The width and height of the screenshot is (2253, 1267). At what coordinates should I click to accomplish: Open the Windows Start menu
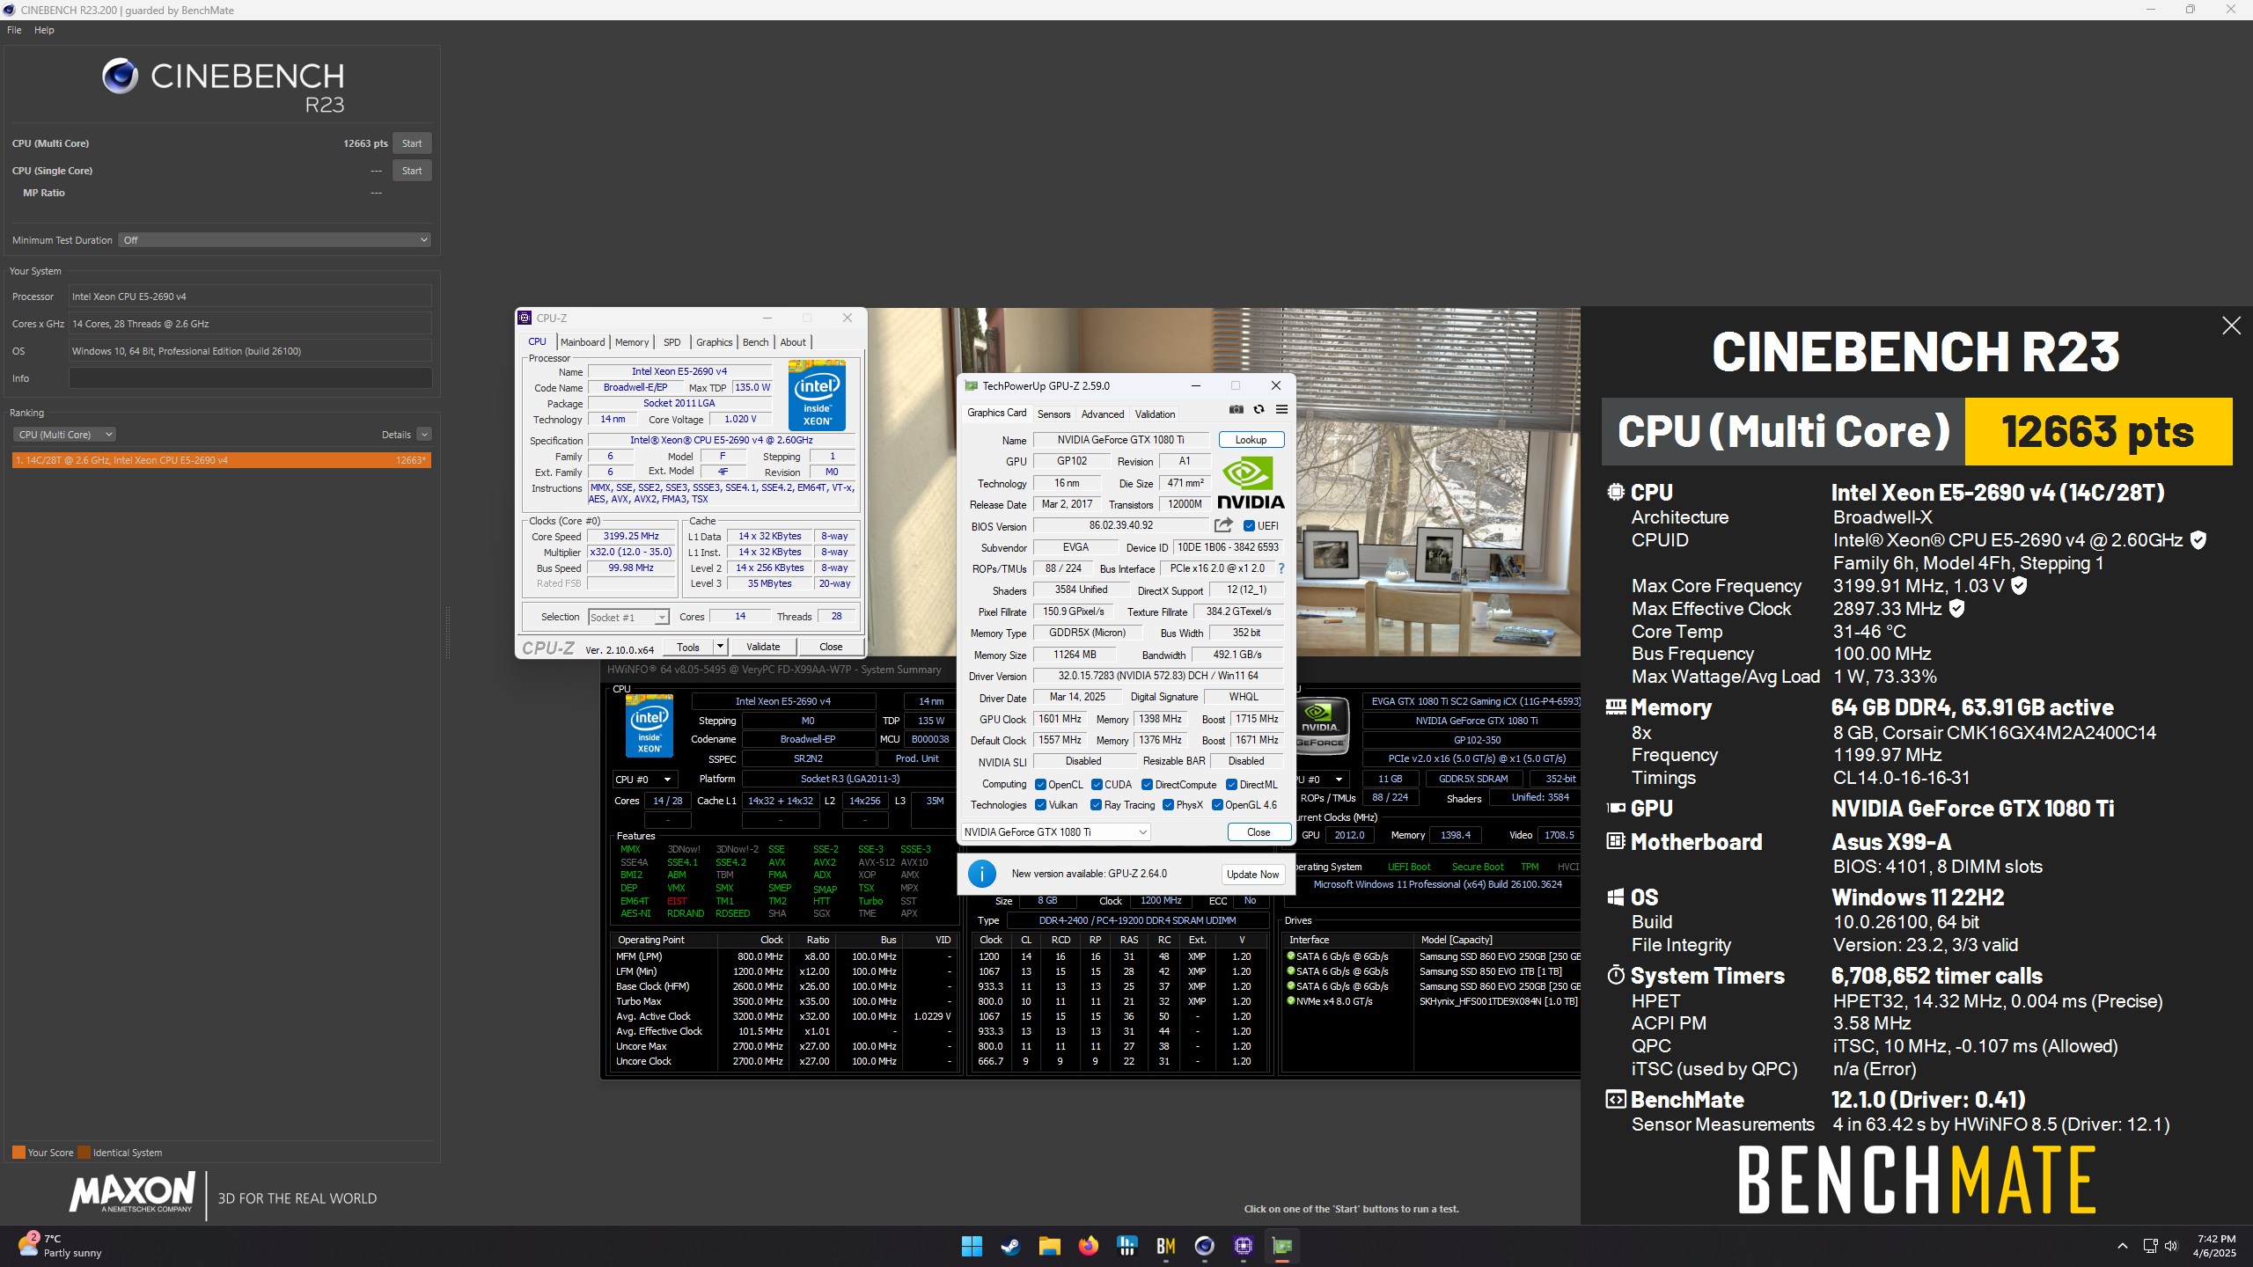click(x=972, y=1246)
